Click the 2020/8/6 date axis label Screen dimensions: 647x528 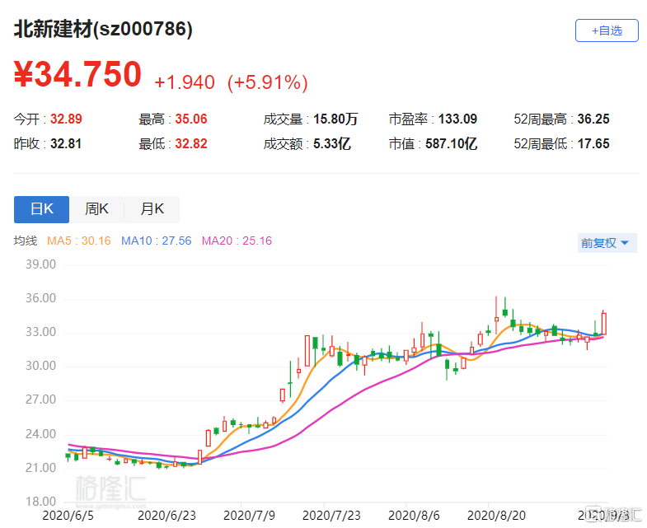414,516
